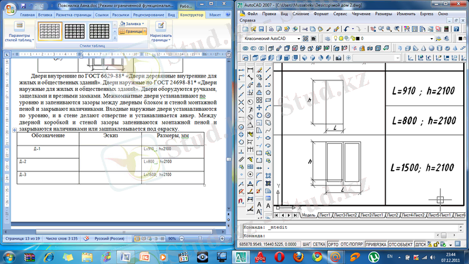Expand the Классический AutoCAD workspace dropdown
Viewport: 469px width, 264px height.
click(x=299, y=39)
